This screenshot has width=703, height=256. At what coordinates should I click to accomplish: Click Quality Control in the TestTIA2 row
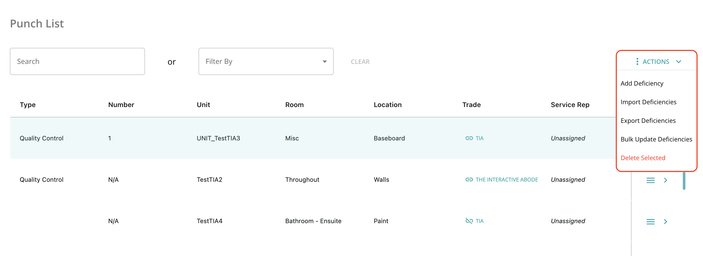coord(41,180)
